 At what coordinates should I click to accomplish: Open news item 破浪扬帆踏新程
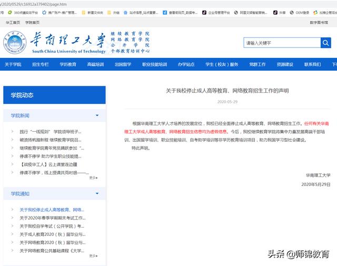51,140
